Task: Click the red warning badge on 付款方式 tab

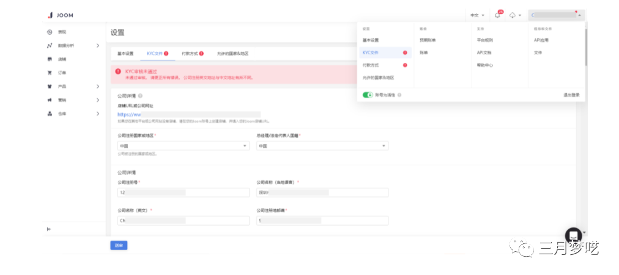Action: 201,54
